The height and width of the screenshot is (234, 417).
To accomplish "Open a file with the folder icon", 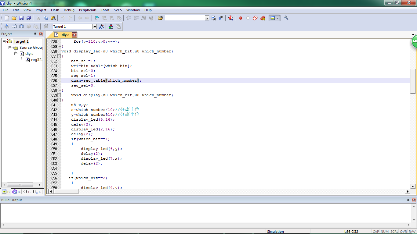I will click(14, 18).
